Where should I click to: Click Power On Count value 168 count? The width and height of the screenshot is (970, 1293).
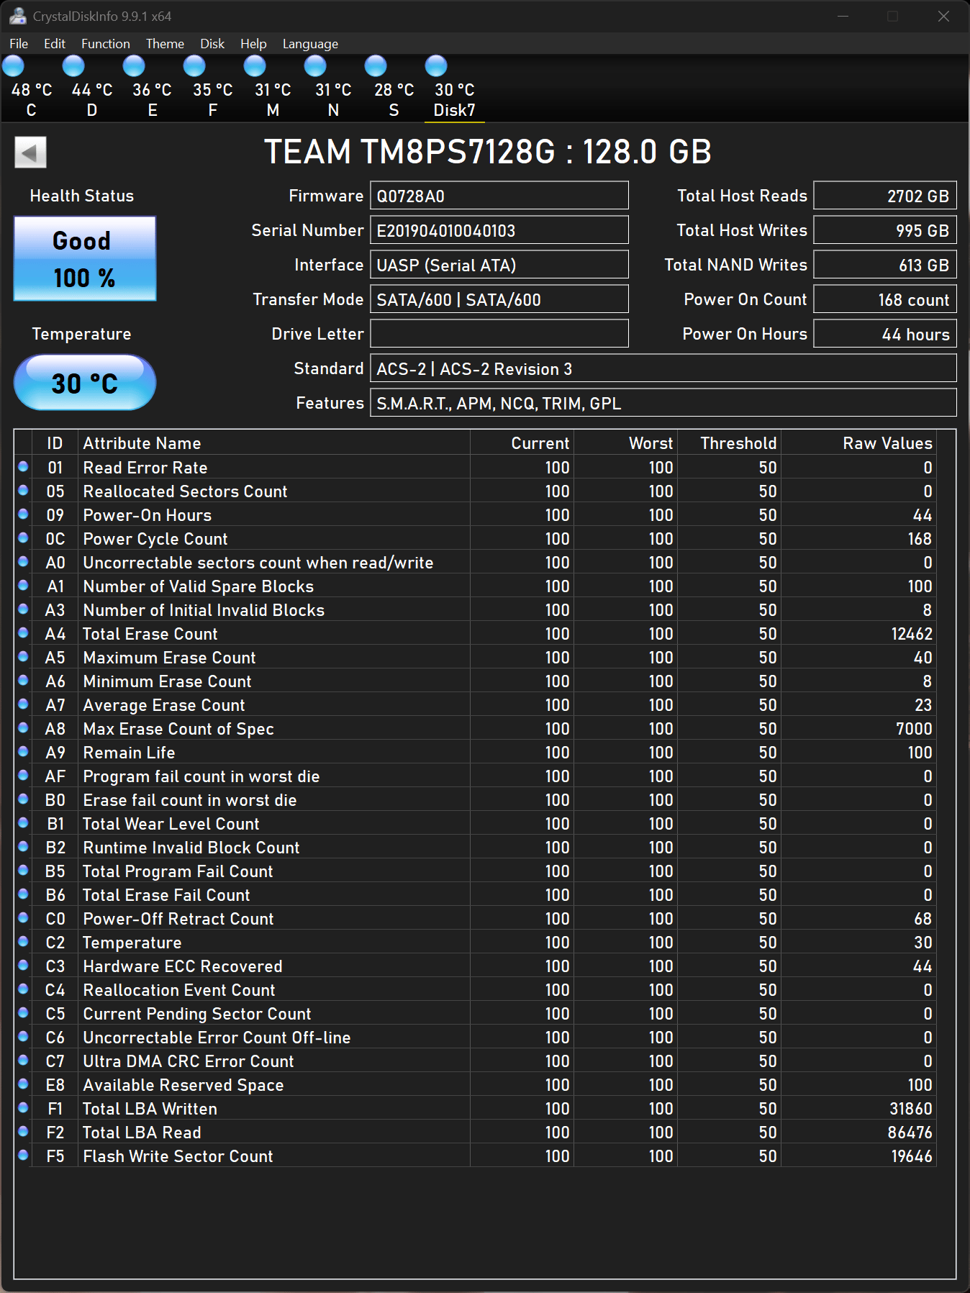point(885,299)
